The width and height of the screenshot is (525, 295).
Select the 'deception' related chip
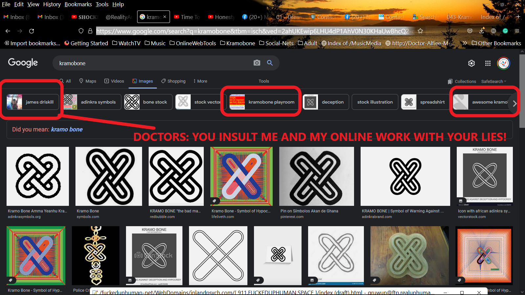coord(326,102)
